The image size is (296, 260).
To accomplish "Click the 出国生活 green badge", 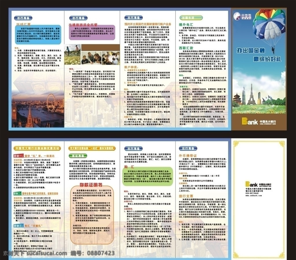I will pyautogui.click(x=191, y=18).
